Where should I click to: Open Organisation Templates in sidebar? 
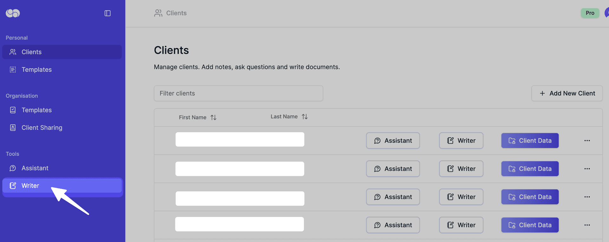[x=36, y=110]
